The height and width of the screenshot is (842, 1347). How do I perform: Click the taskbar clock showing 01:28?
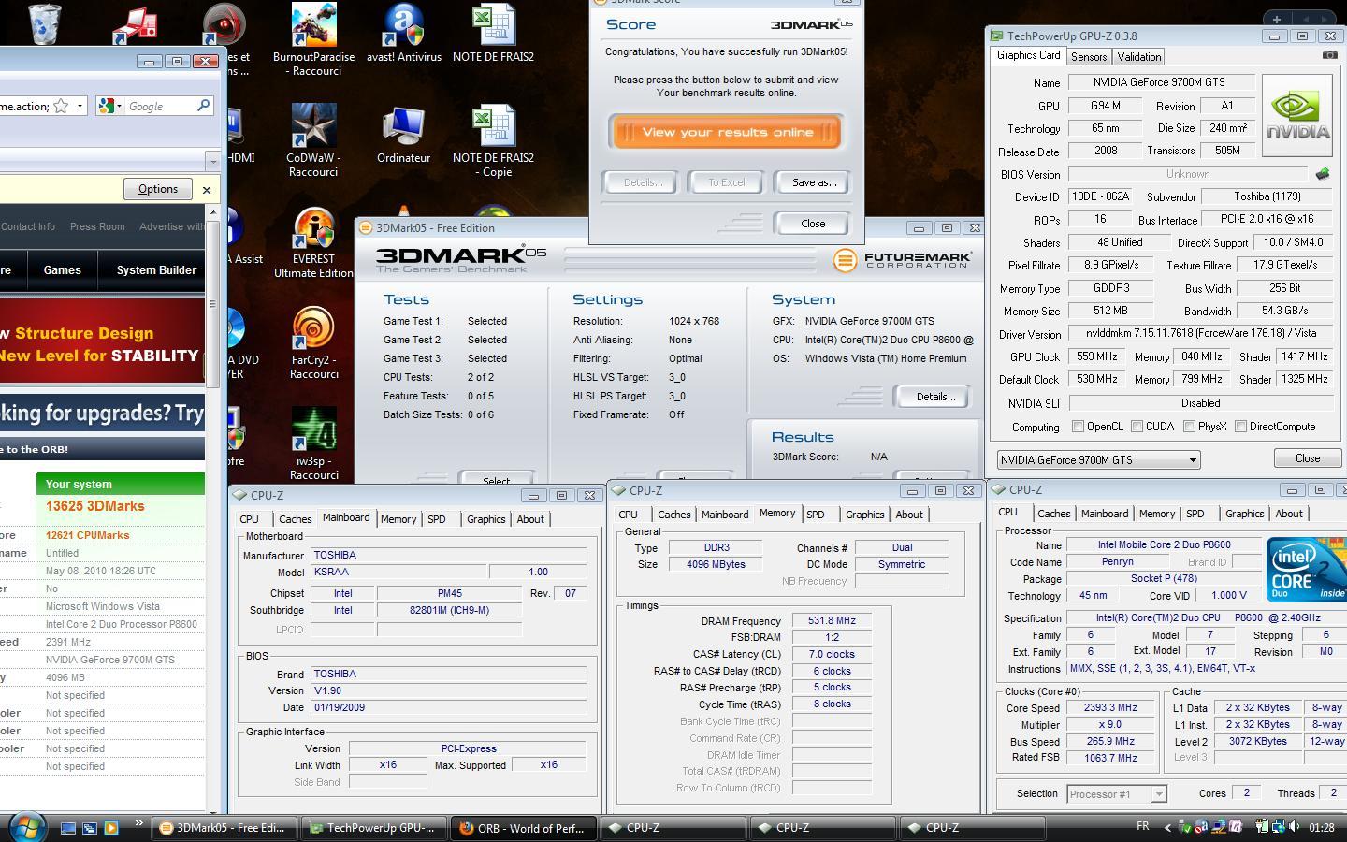coord(1322,827)
